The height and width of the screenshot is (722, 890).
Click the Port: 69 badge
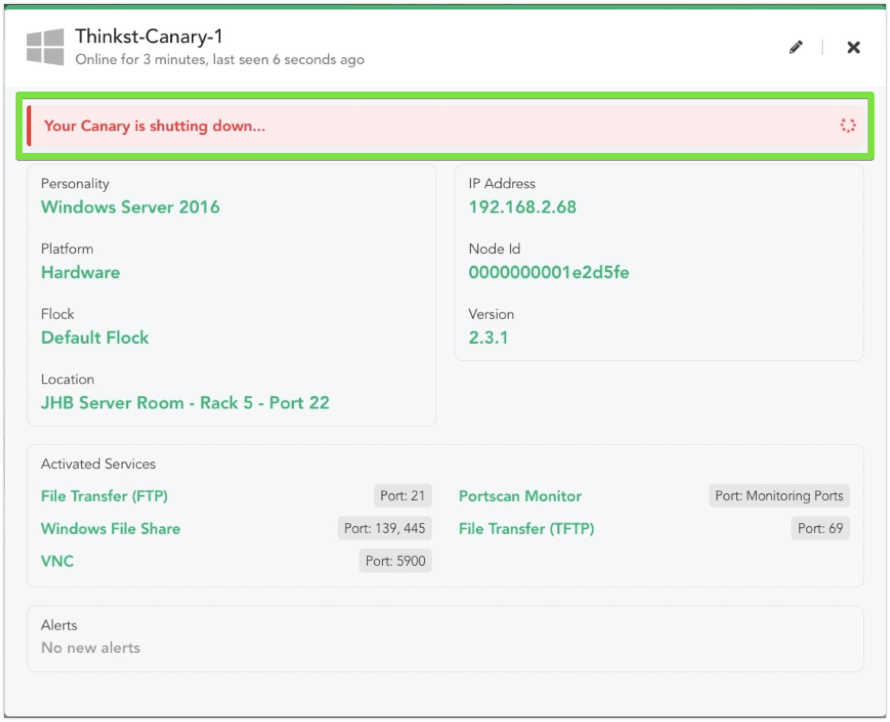click(820, 529)
